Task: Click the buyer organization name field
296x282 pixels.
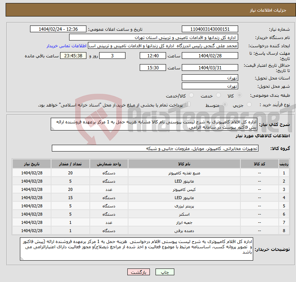Action: coord(154,37)
